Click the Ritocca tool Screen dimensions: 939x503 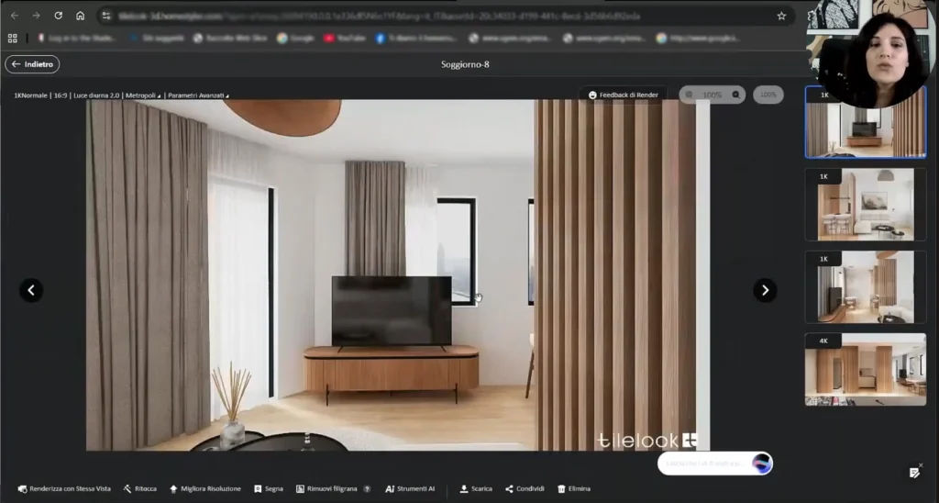pos(140,489)
